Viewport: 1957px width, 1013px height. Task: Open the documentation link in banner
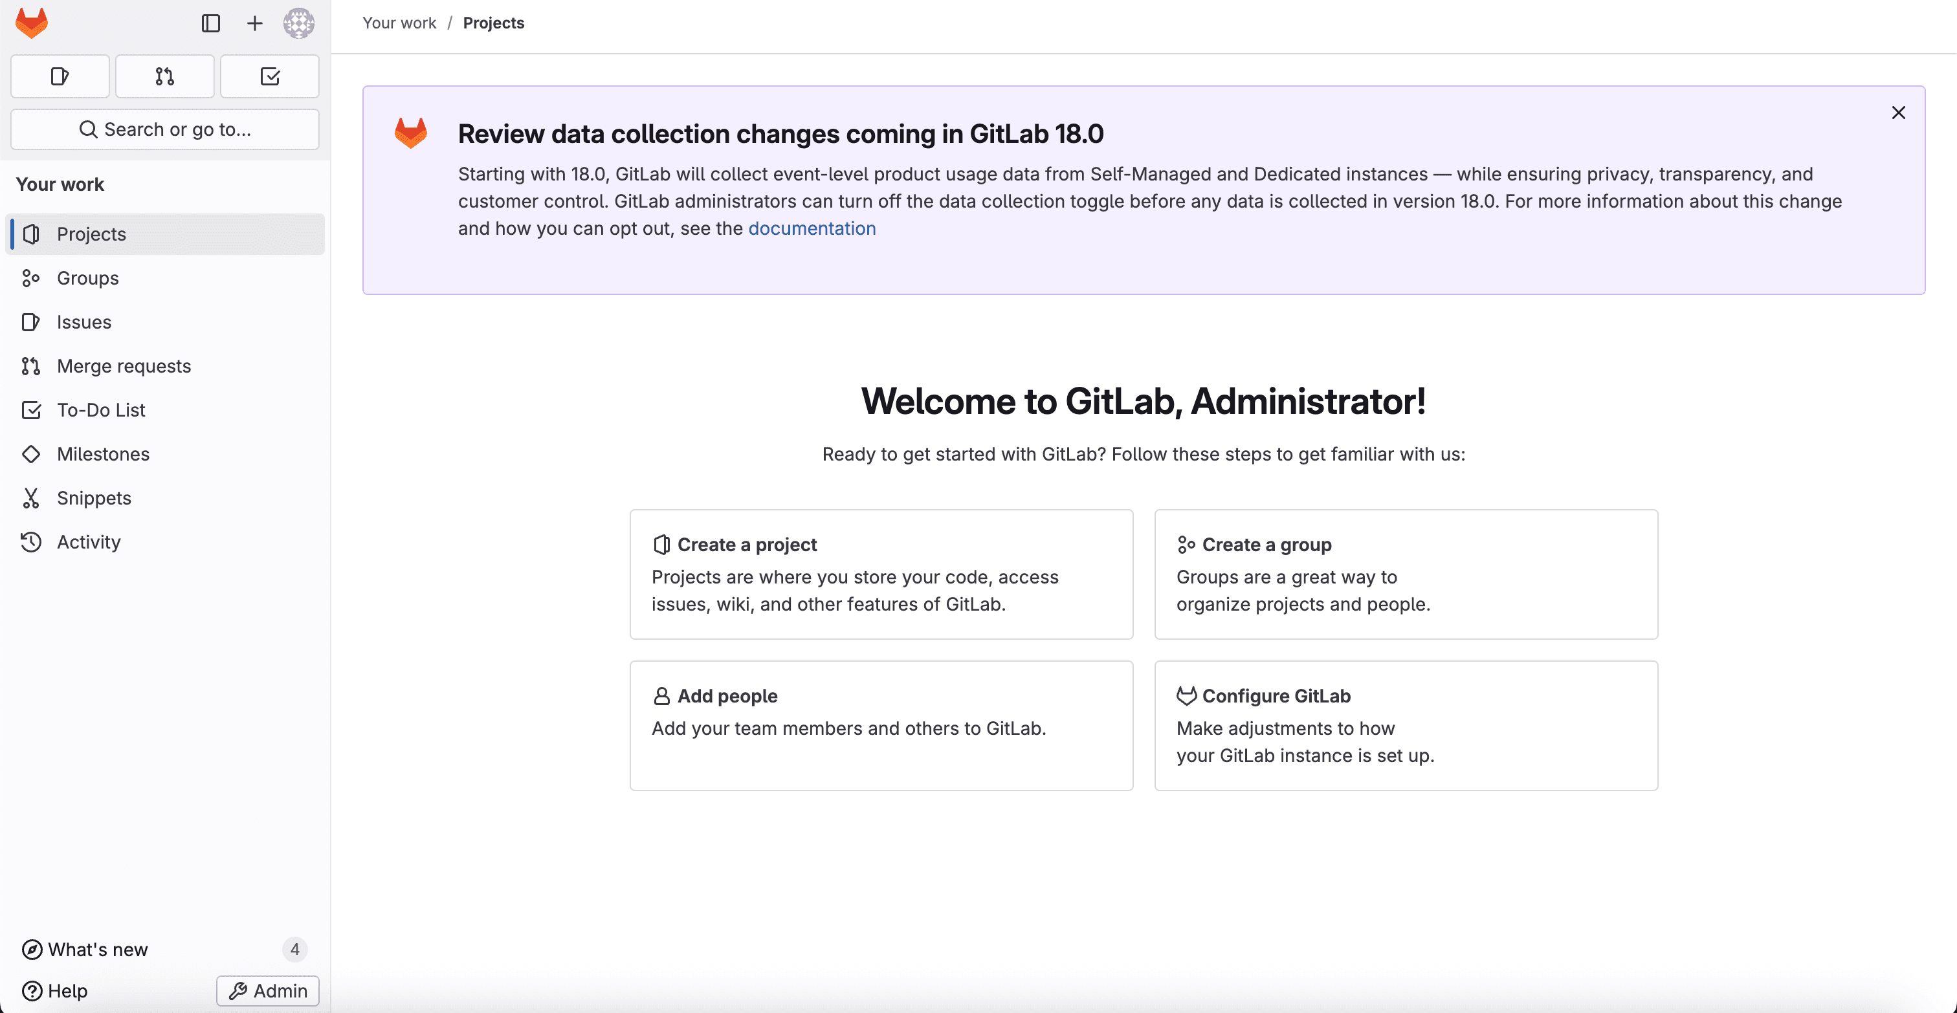pos(812,228)
